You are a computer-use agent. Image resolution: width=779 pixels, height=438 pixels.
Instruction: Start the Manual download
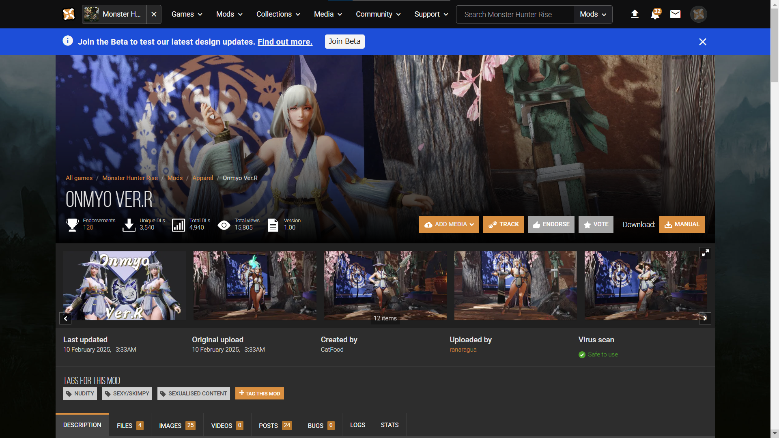[x=682, y=225]
